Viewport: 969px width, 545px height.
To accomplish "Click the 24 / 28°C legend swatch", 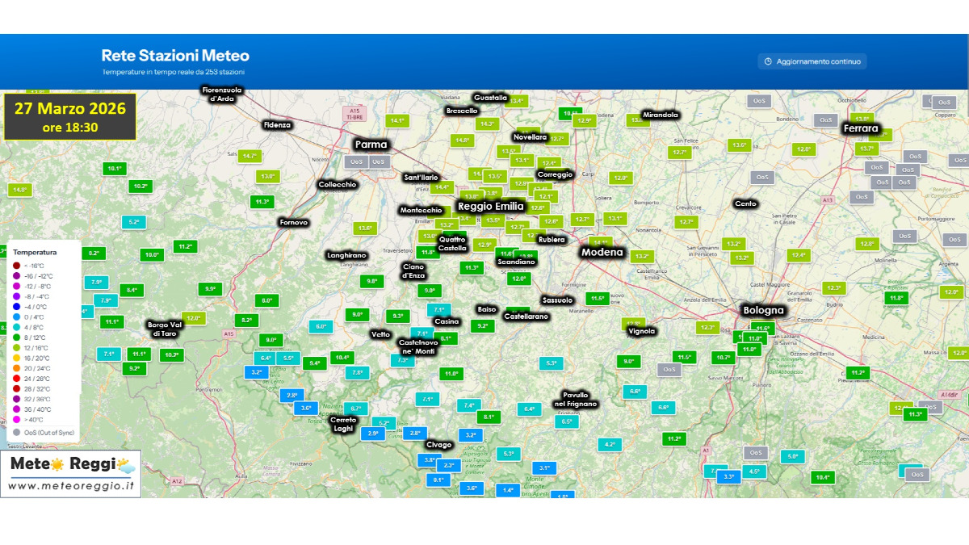I will click(x=17, y=378).
